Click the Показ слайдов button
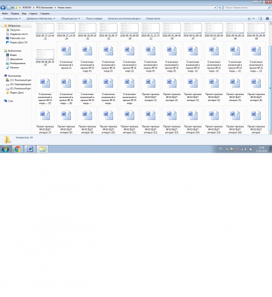 [x=94, y=18]
